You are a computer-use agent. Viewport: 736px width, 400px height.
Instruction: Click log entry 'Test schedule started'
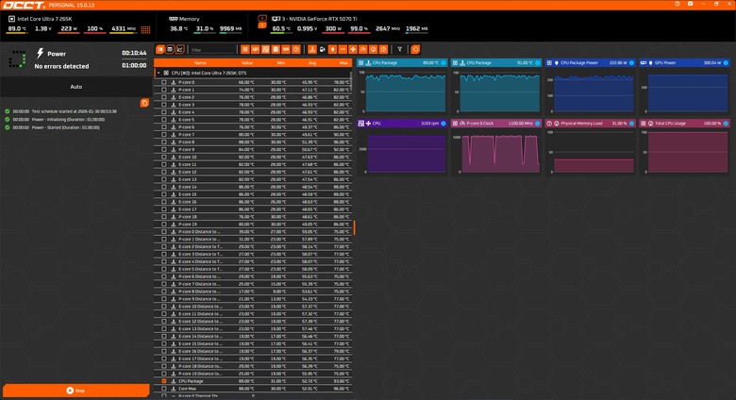(x=75, y=111)
